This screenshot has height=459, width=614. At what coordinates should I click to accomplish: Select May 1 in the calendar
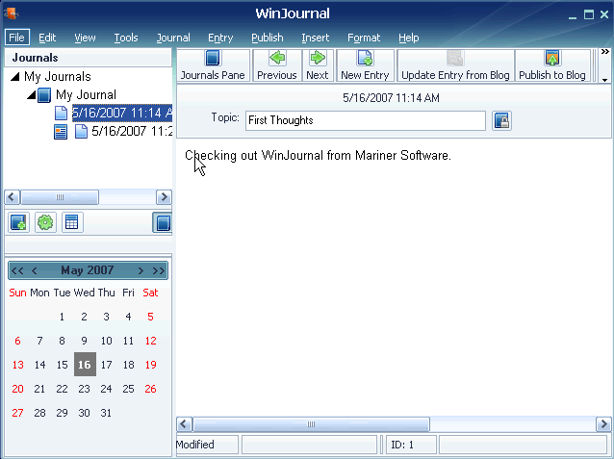[62, 317]
